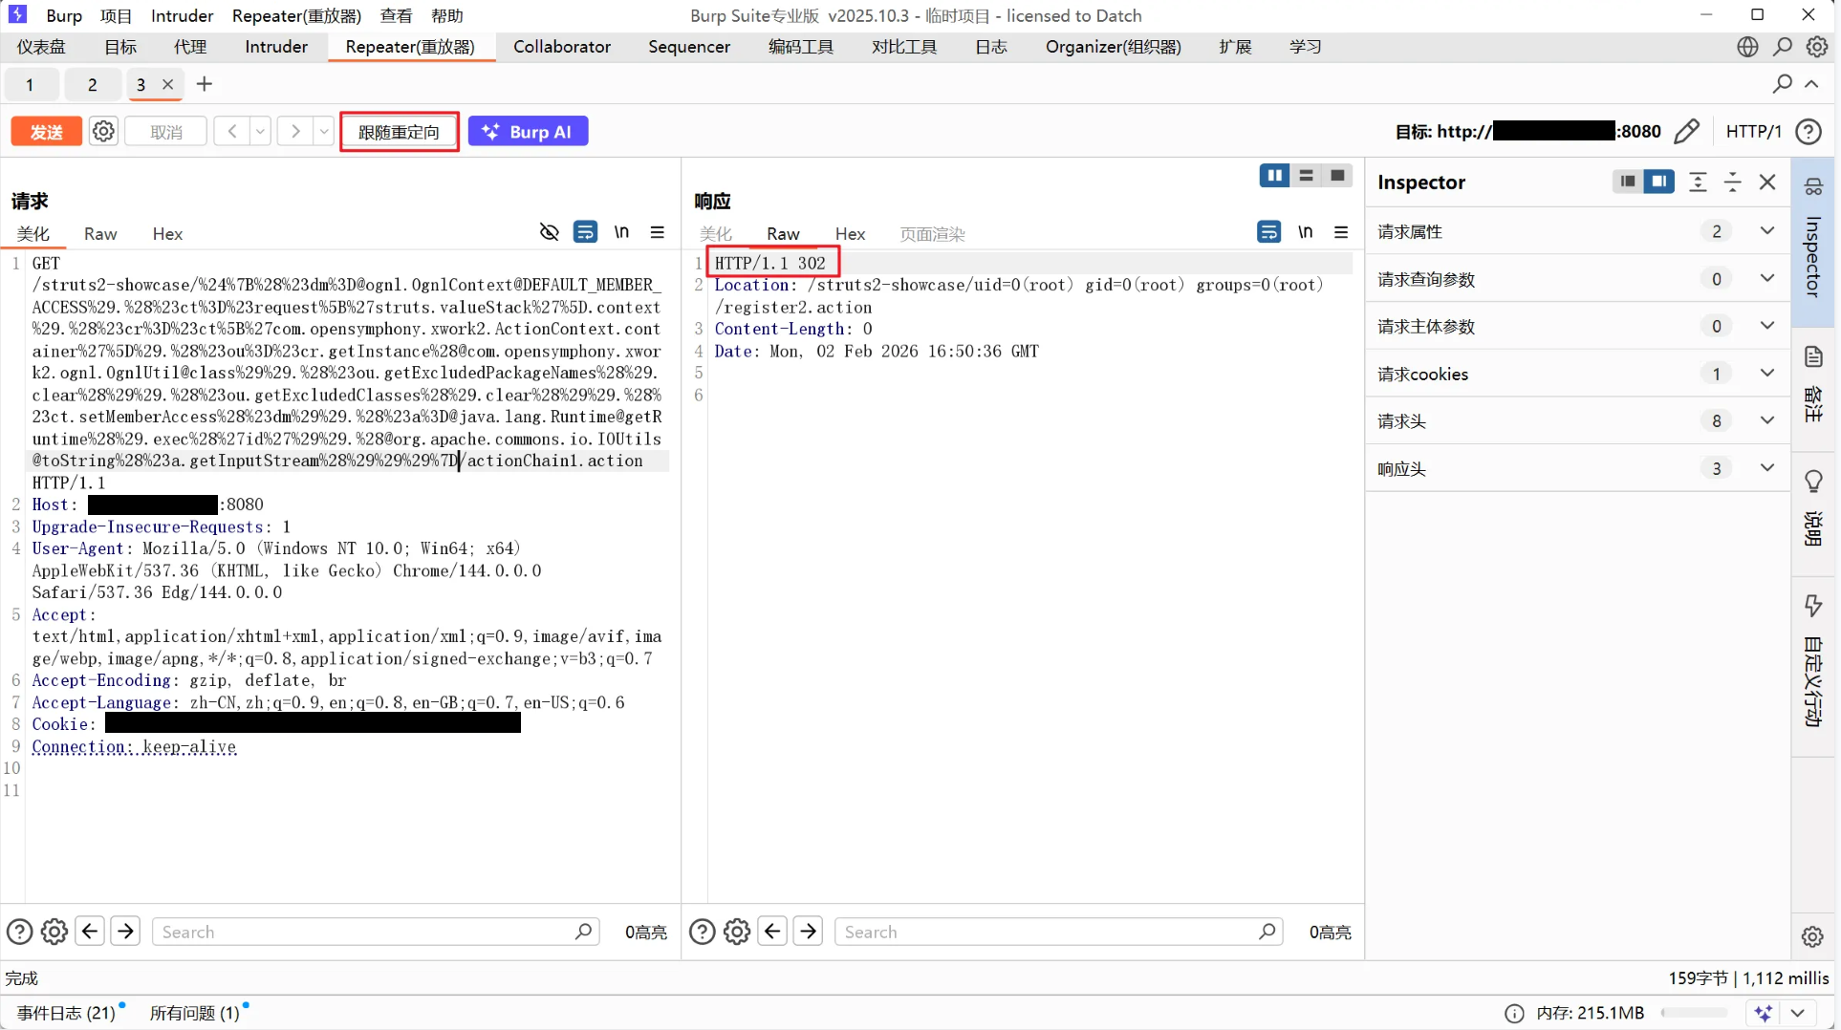
Task: Close Repeater tab 3
Action: (x=168, y=84)
